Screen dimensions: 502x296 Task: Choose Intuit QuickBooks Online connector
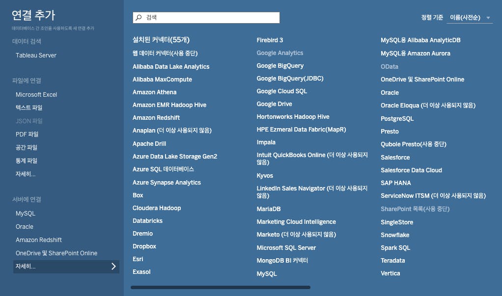point(312,159)
